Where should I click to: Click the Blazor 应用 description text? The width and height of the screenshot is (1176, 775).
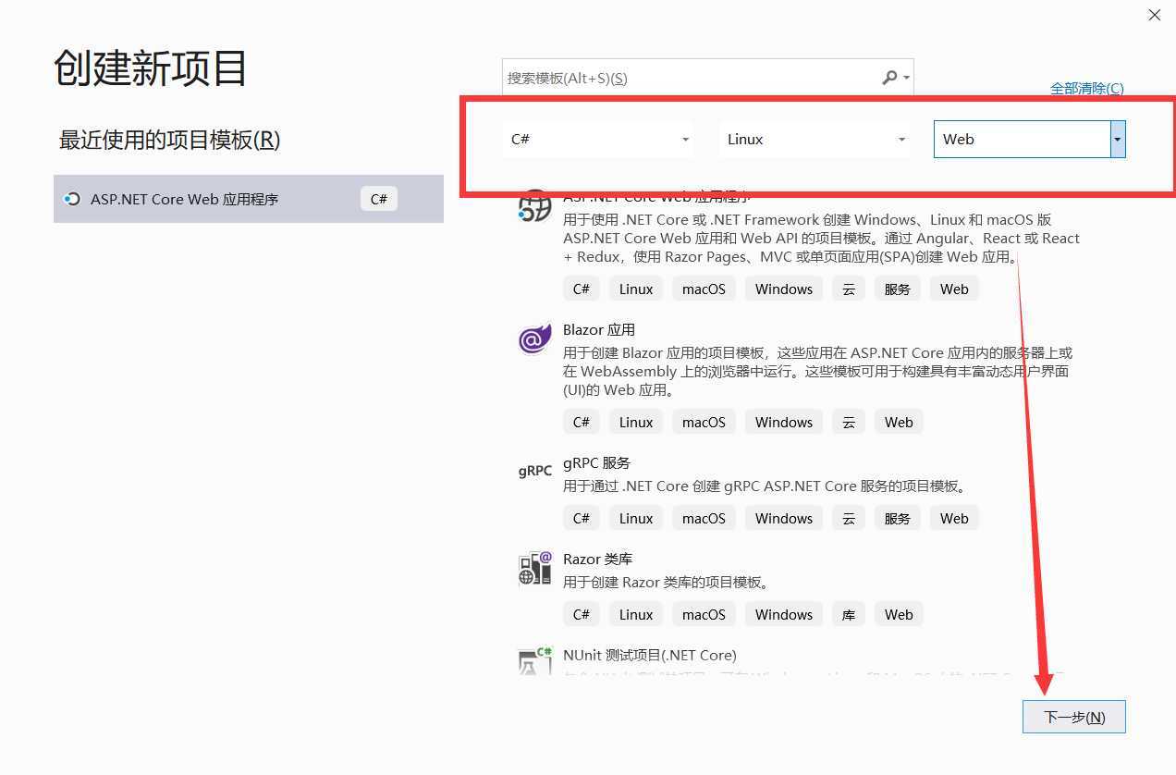(817, 371)
